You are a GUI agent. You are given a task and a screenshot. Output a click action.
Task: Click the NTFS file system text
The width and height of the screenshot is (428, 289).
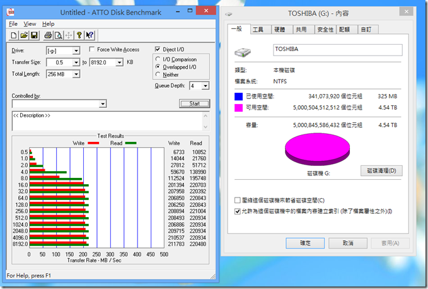[x=280, y=81]
